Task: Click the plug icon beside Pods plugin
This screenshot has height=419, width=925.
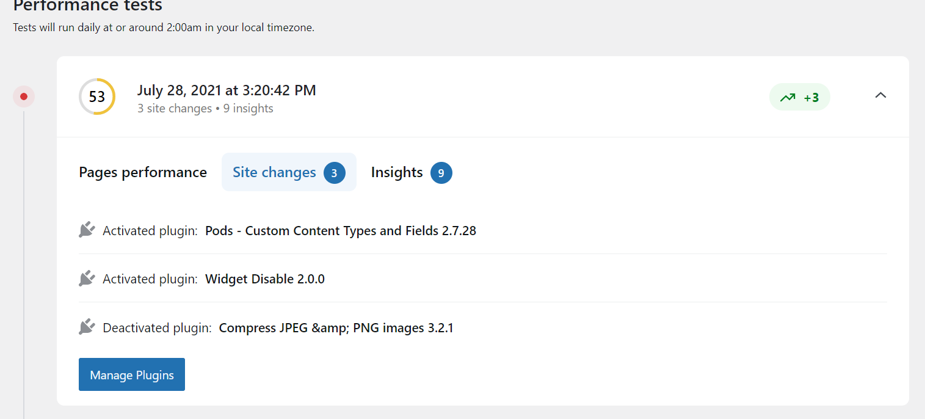Action: [x=87, y=230]
